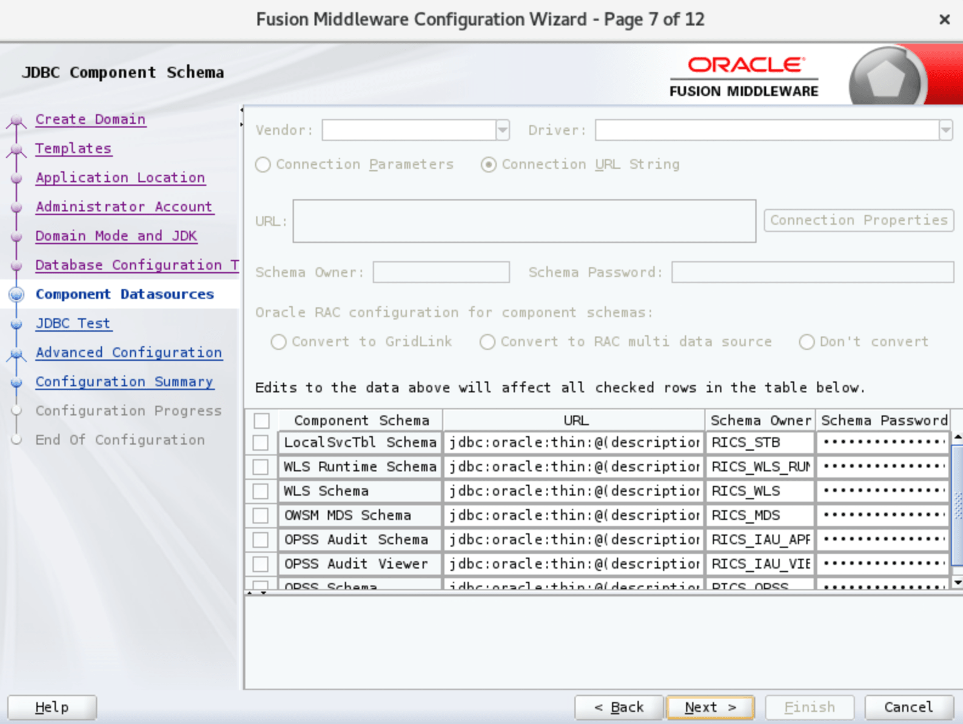Check the OPSS Audit Viewer row checkbox

[x=261, y=564]
